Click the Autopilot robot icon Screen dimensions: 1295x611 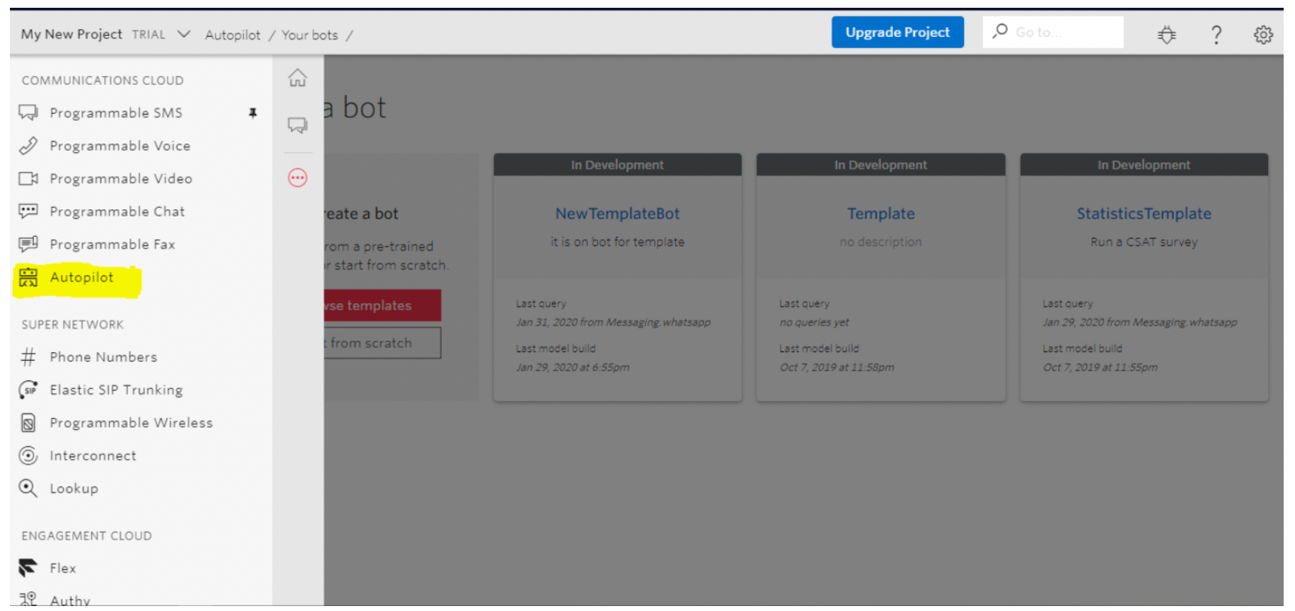(28, 277)
